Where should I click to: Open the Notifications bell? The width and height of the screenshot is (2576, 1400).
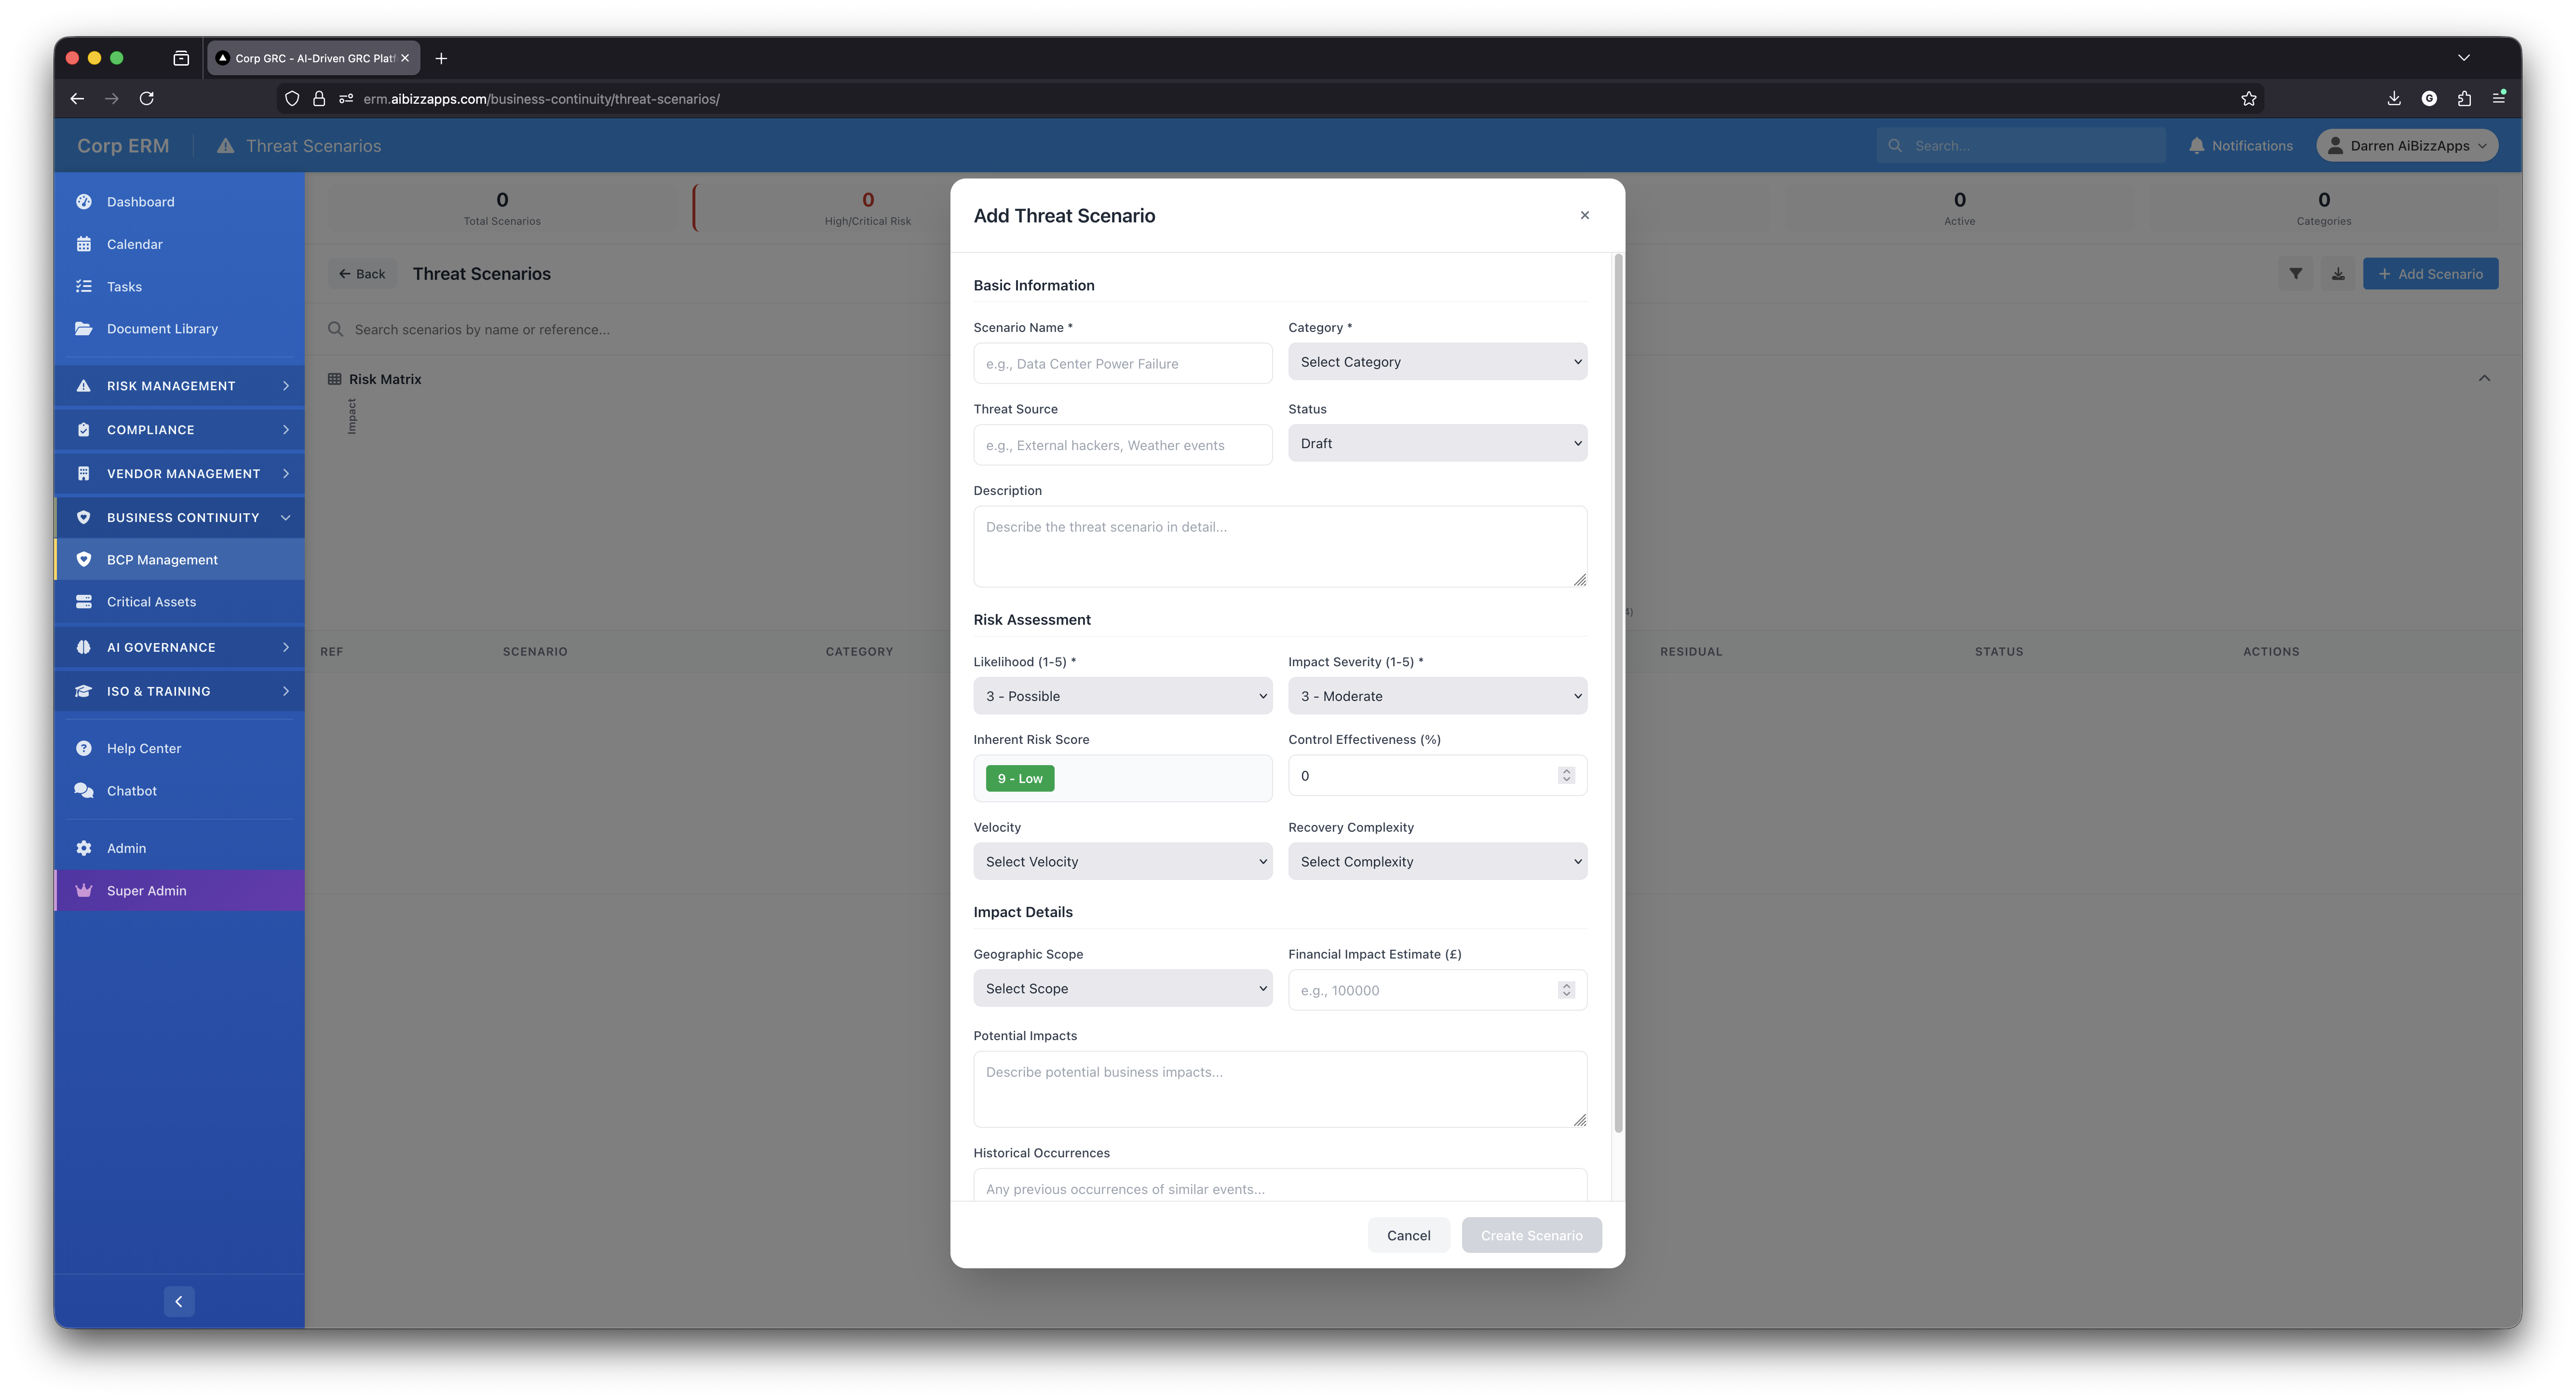tap(2240, 145)
